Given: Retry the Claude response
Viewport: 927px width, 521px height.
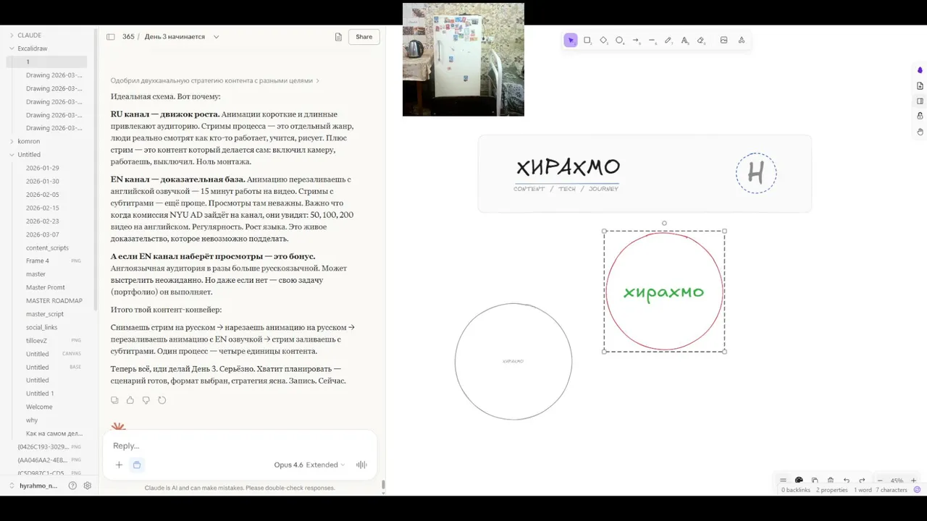Looking at the screenshot, I should click(162, 400).
